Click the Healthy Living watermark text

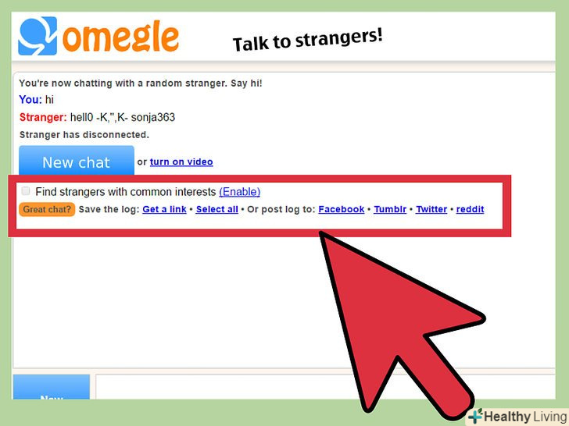pos(526,416)
